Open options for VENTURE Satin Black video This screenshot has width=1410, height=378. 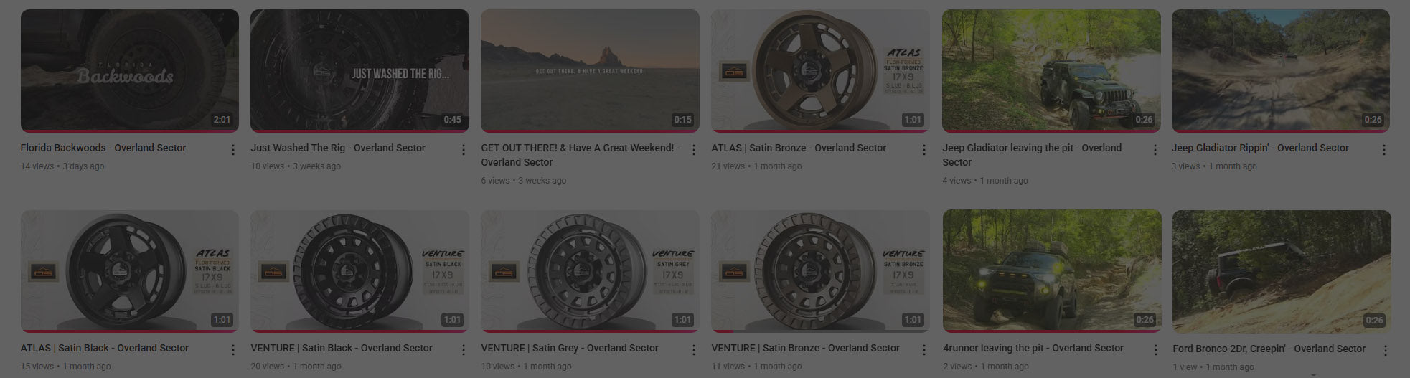464,350
